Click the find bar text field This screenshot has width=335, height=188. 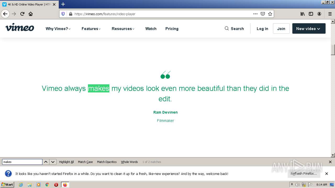pos(22,162)
